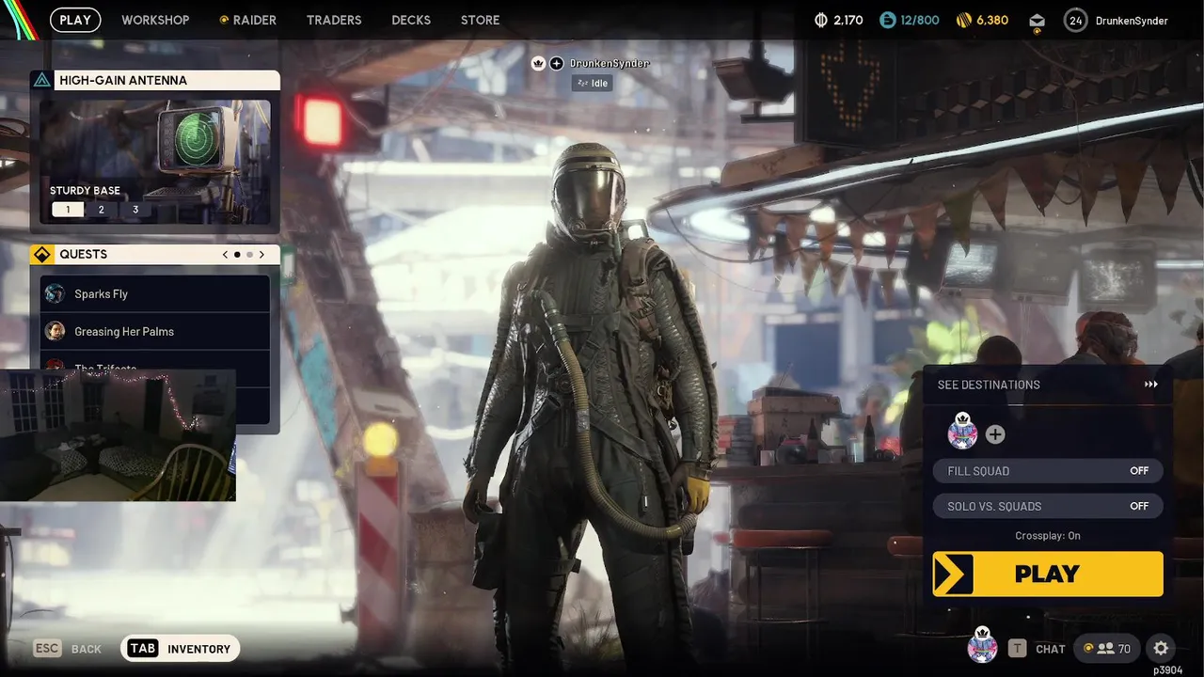Go to previous quests page arrow
1204x677 pixels.
pyautogui.click(x=225, y=254)
